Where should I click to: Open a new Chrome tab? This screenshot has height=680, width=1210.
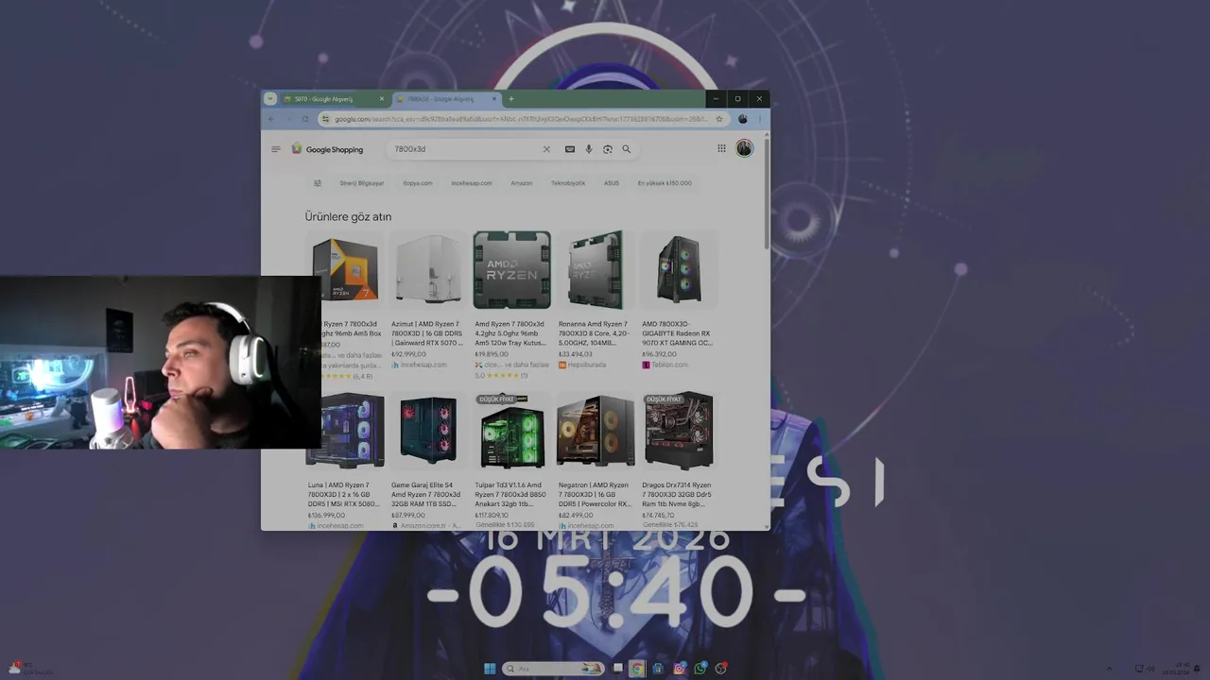coord(511,98)
